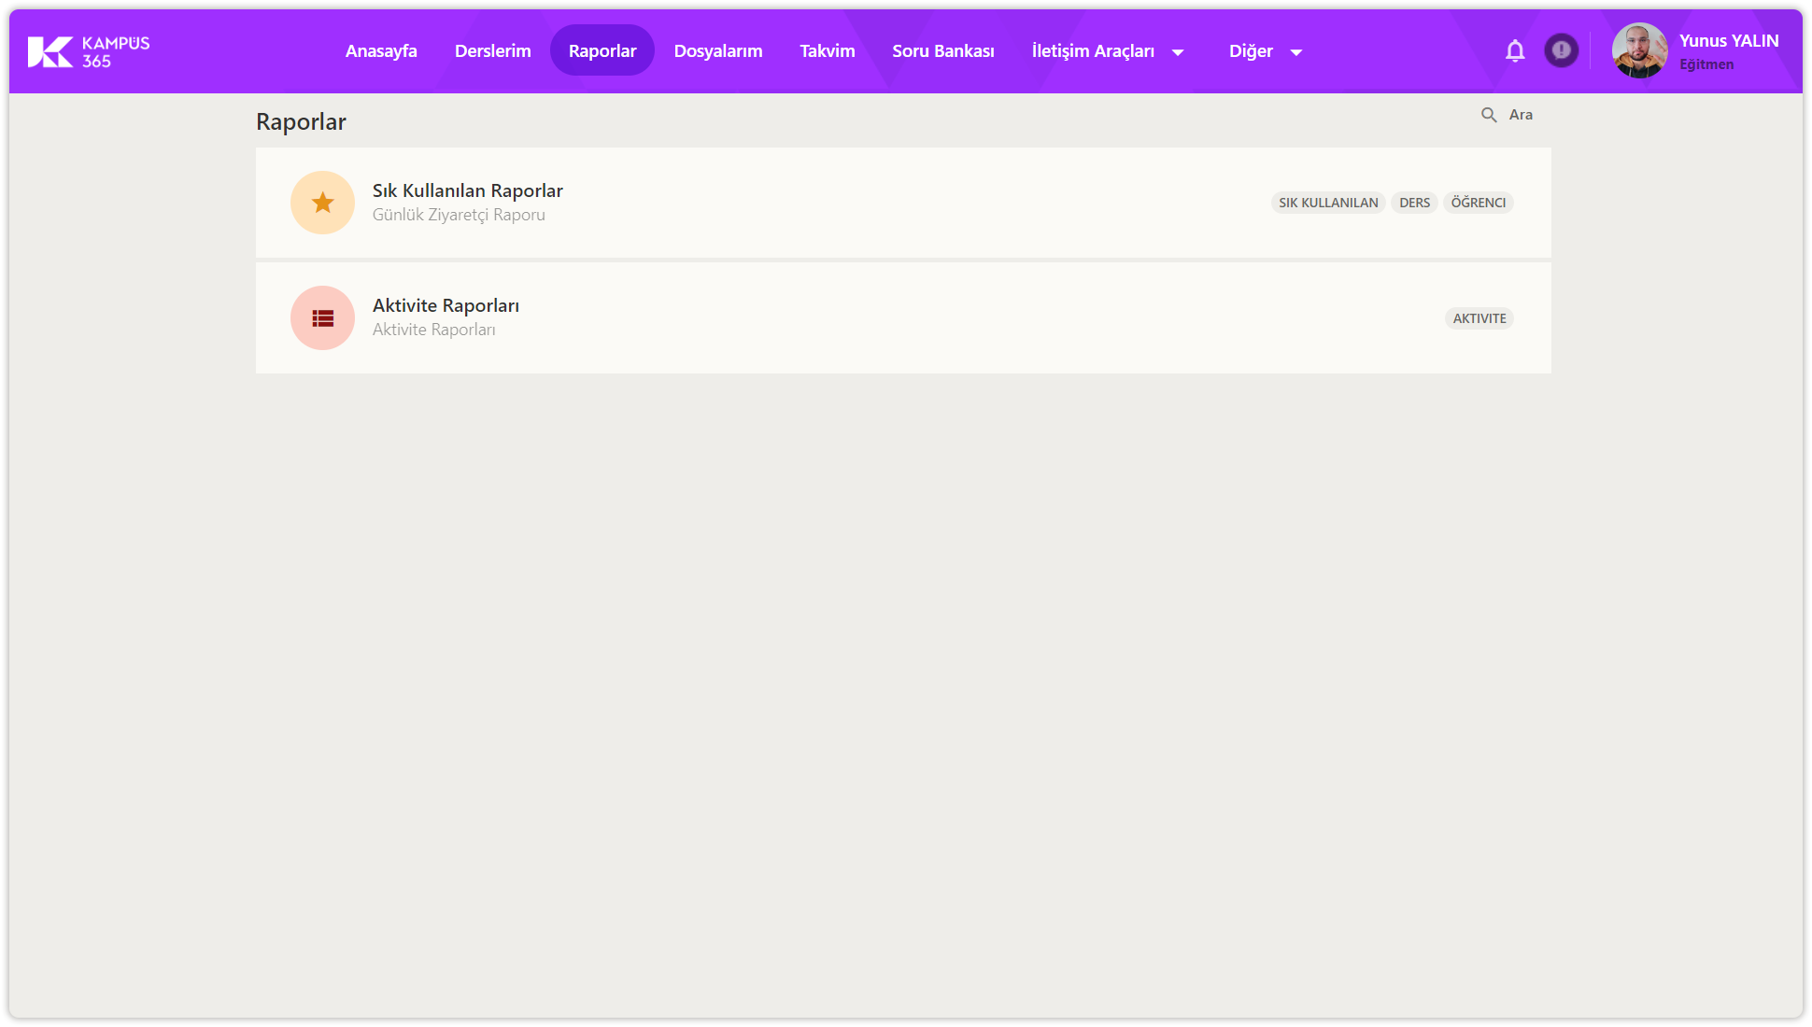Open the Derslerim menu item
The width and height of the screenshot is (1812, 1027).
click(x=492, y=51)
